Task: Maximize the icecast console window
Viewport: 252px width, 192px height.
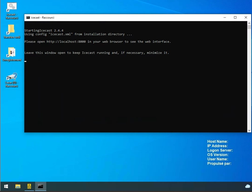Action: click(x=235, y=17)
